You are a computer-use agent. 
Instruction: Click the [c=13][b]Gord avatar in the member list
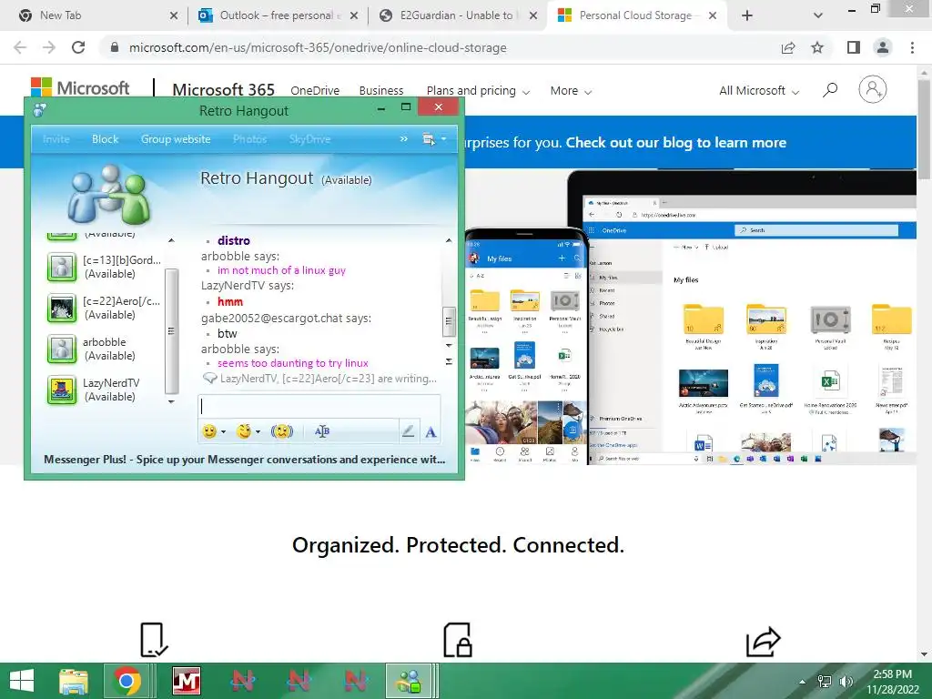click(62, 267)
